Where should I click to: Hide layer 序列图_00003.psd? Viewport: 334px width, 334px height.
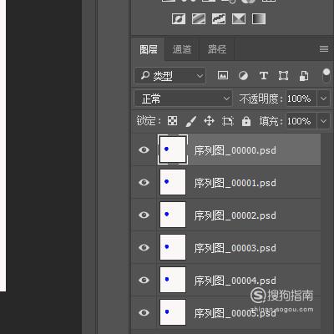[144, 247]
